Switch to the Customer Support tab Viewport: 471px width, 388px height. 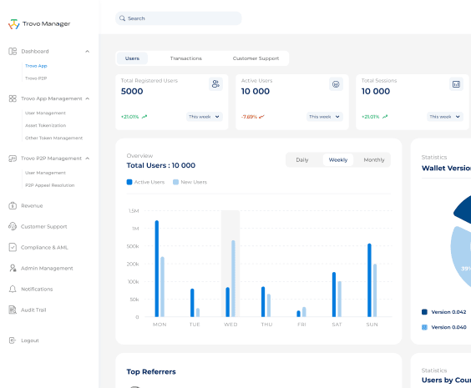(256, 58)
